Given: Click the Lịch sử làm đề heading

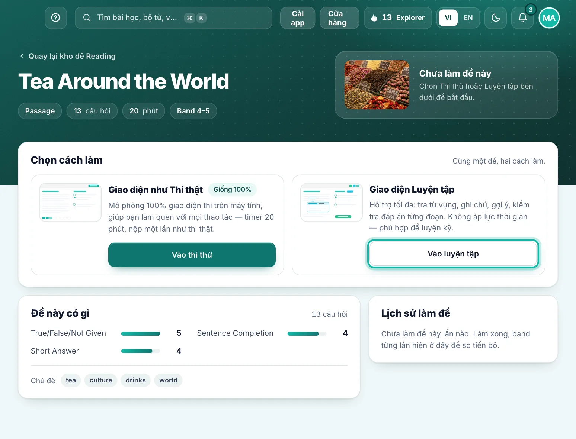Looking at the screenshot, I should coord(416,313).
